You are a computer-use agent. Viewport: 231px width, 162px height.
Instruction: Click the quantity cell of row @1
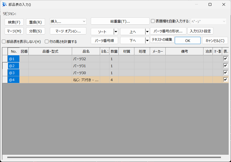coord(114,59)
